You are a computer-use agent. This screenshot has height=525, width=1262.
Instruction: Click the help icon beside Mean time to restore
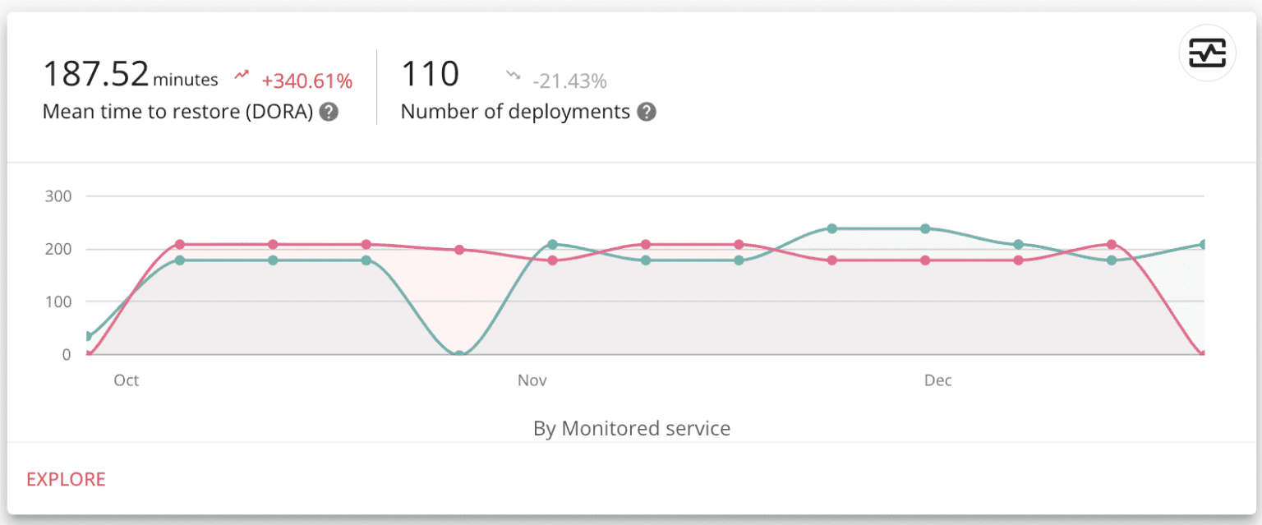tap(328, 112)
